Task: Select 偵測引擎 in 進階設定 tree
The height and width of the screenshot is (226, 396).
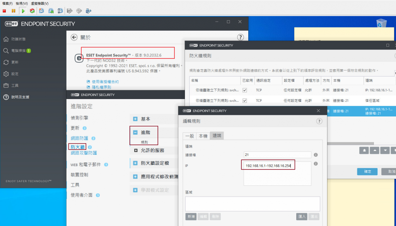Action: (x=80, y=118)
